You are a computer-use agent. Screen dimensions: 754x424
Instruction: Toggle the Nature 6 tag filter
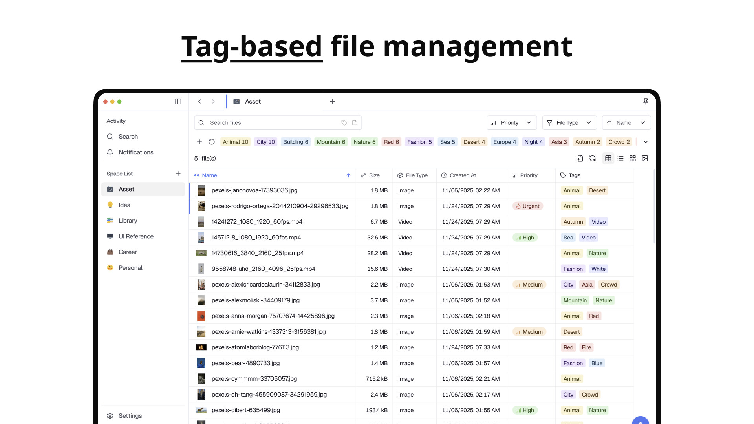point(364,142)
